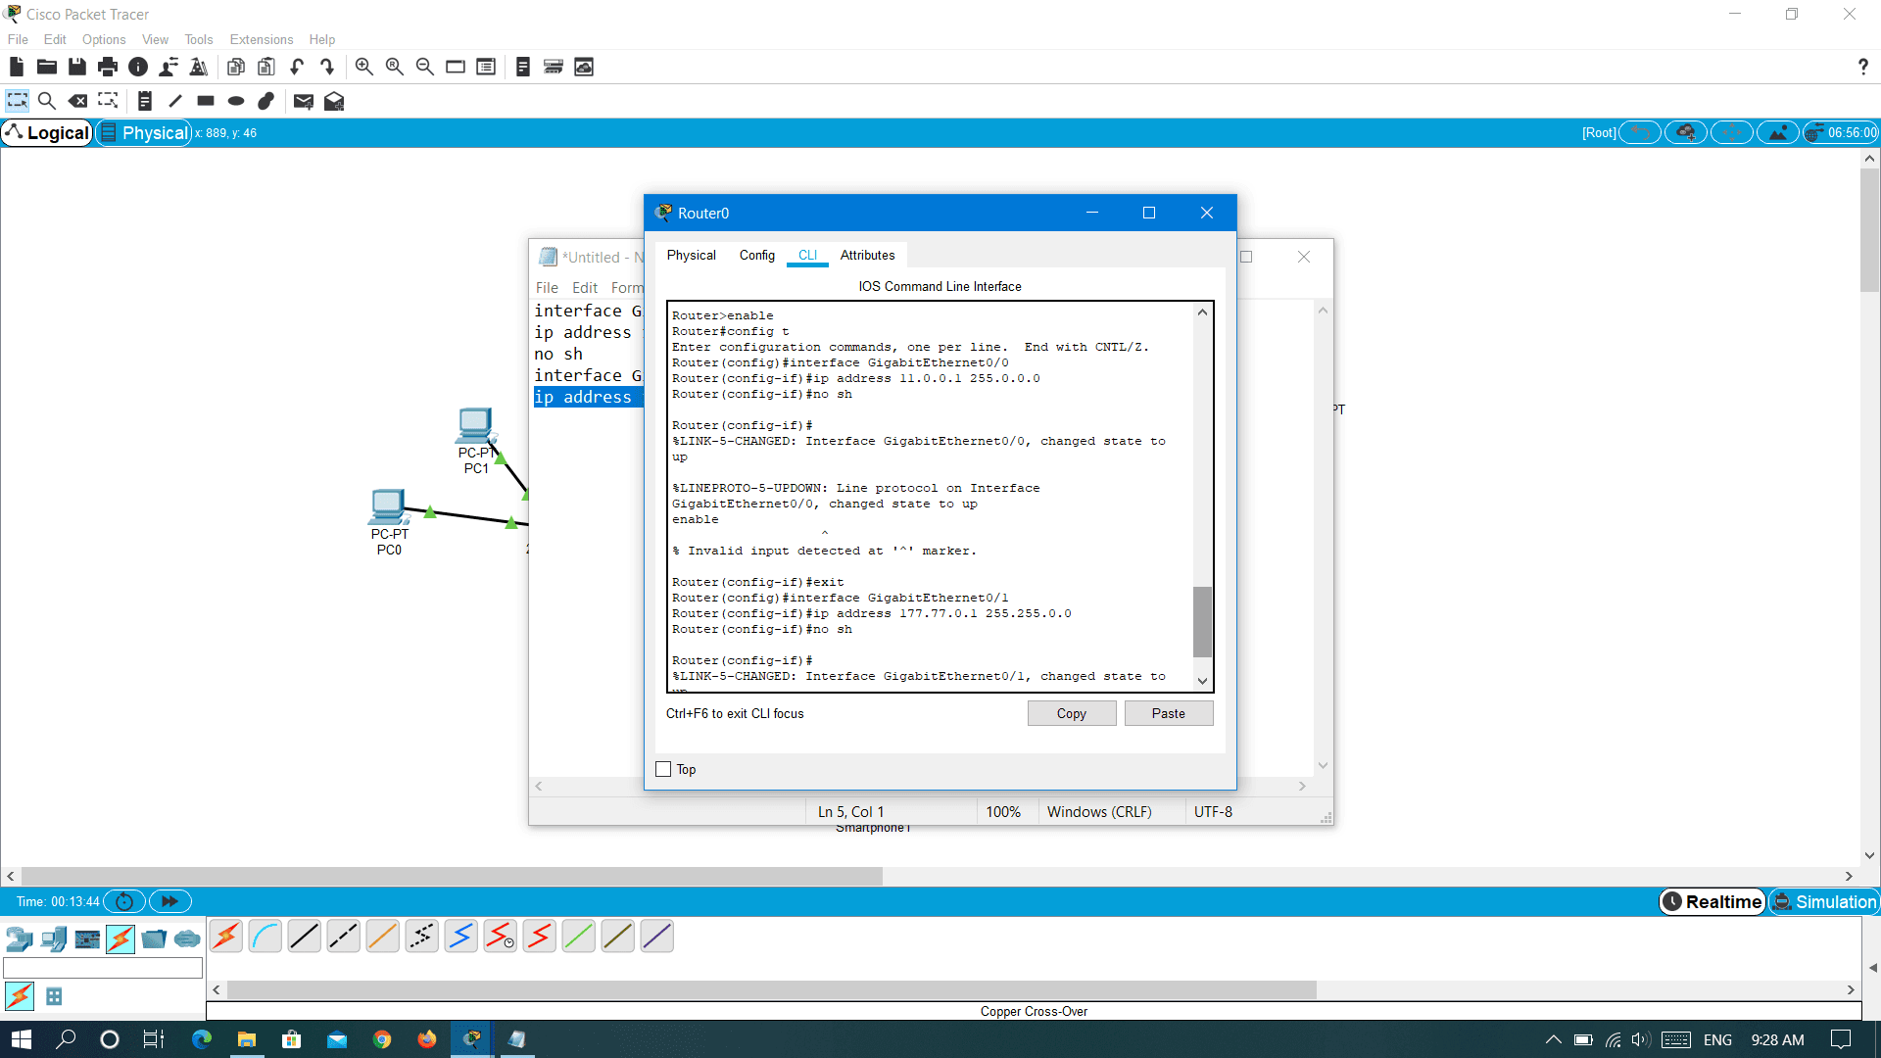Choose the End Devices category
1881x1058 pixels.
point(54,939)
